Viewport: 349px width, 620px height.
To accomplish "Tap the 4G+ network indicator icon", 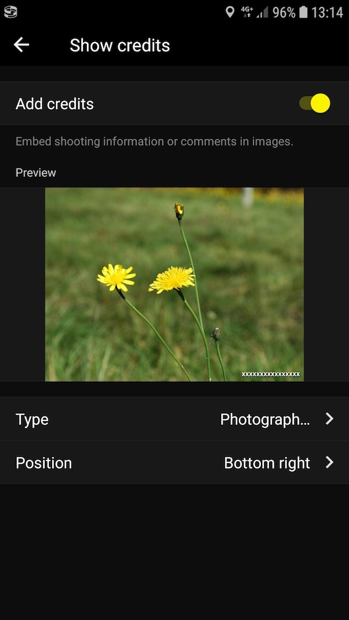I will (247, 12).
